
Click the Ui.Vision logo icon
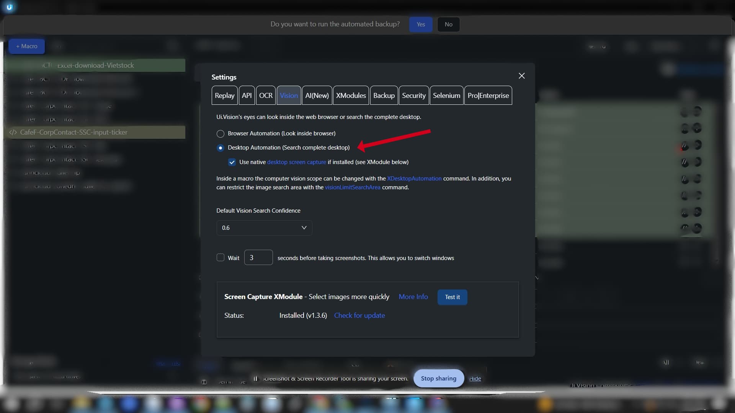(x=10, y=7)
